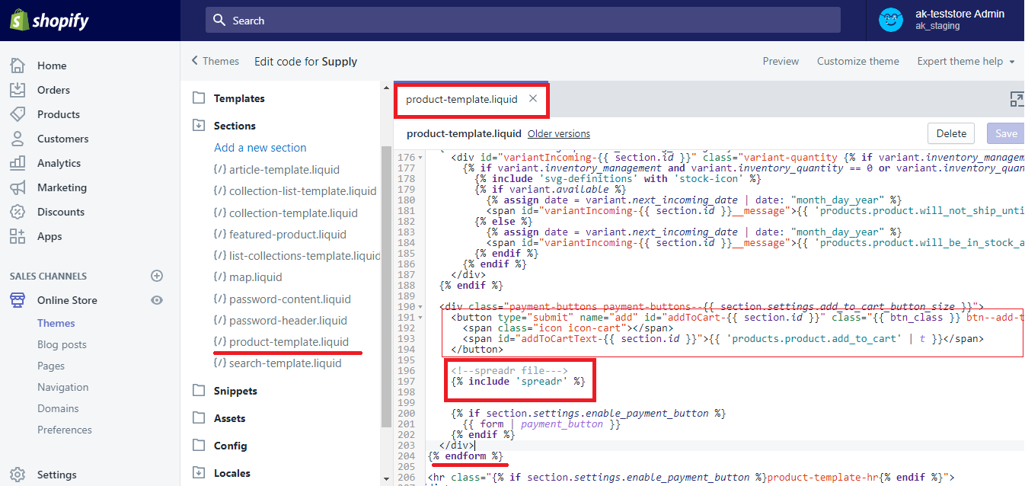Click the Templates folder icon
The width and height of the screenshot is (1025, 486).
(199, 98)
